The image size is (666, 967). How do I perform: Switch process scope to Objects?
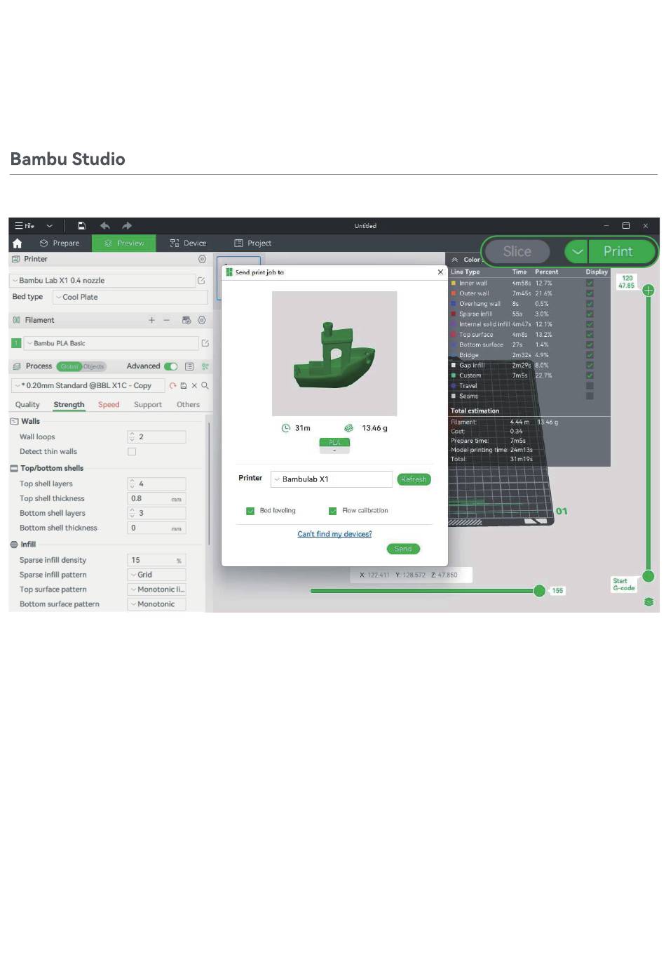tap(93, 366)
